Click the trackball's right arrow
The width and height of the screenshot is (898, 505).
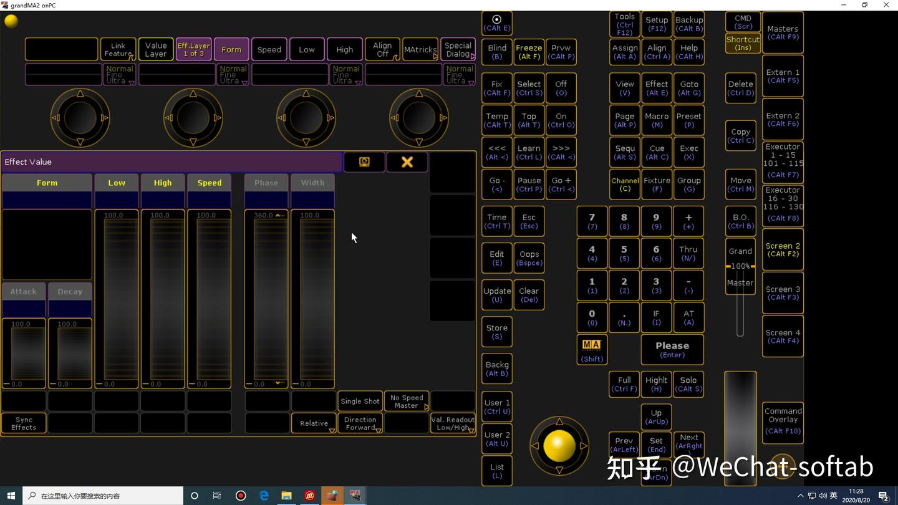(x=584, y=445)
